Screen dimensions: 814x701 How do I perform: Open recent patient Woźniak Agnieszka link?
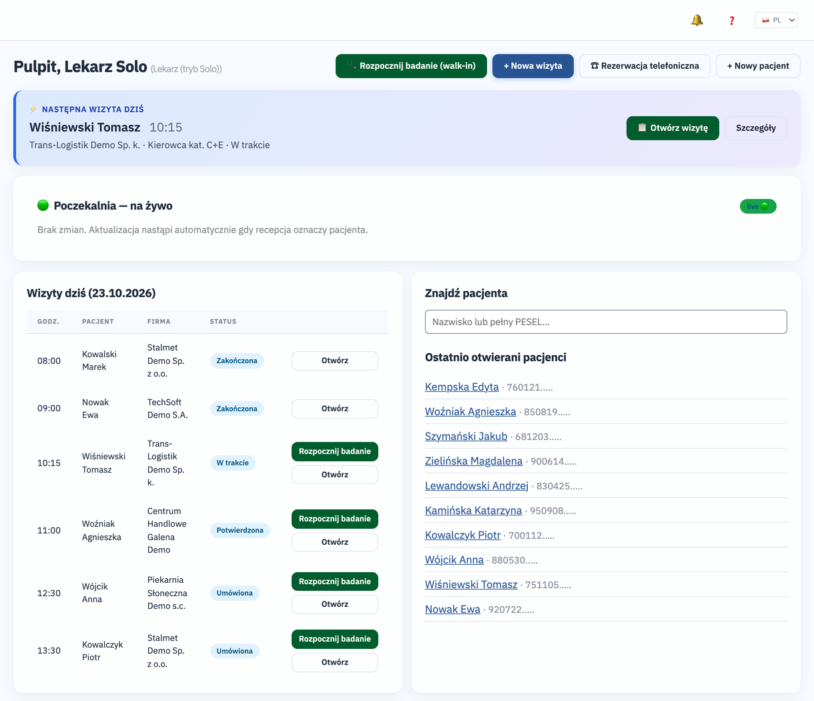coord(470,412)
